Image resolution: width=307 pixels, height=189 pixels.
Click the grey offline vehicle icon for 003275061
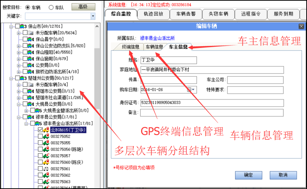46,169
